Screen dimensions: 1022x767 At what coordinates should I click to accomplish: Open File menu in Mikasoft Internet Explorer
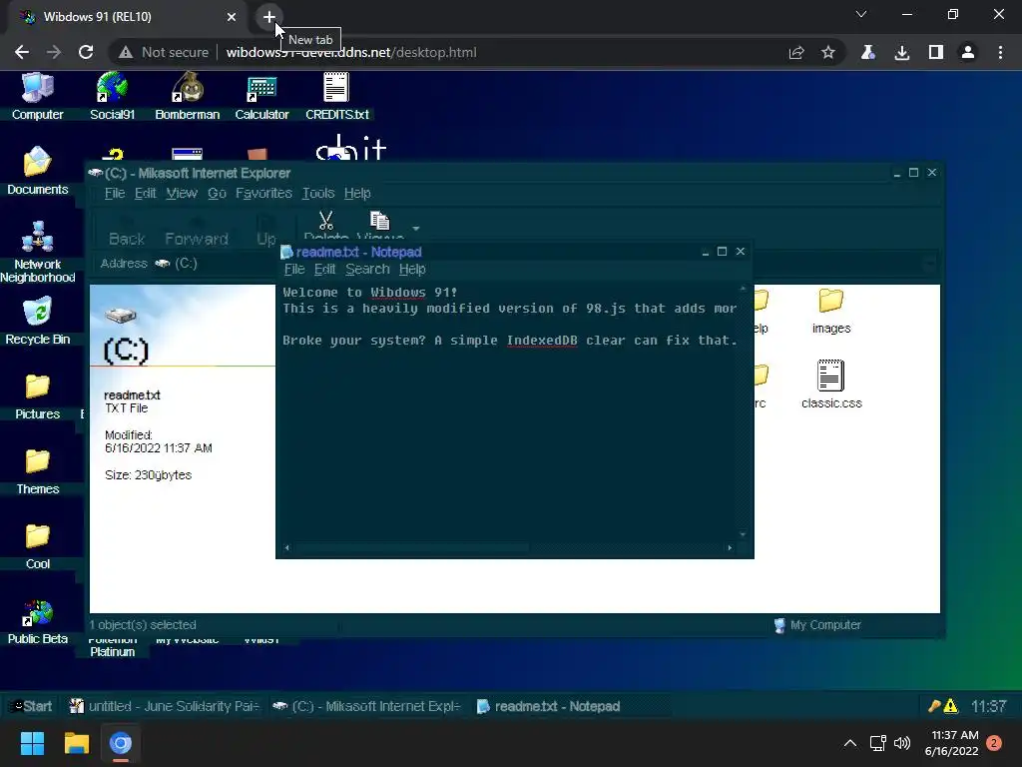click(114, 193)
